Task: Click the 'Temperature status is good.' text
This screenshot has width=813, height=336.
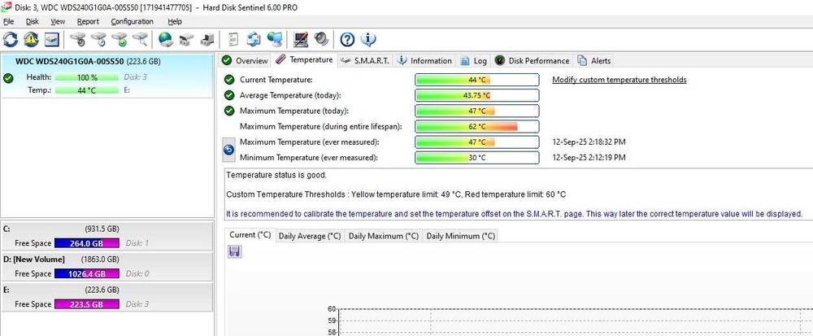Action: tap(276, 175)
